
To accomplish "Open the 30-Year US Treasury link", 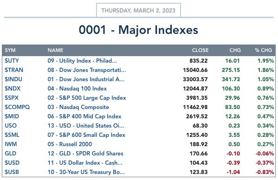I will [x=86, y=172].
